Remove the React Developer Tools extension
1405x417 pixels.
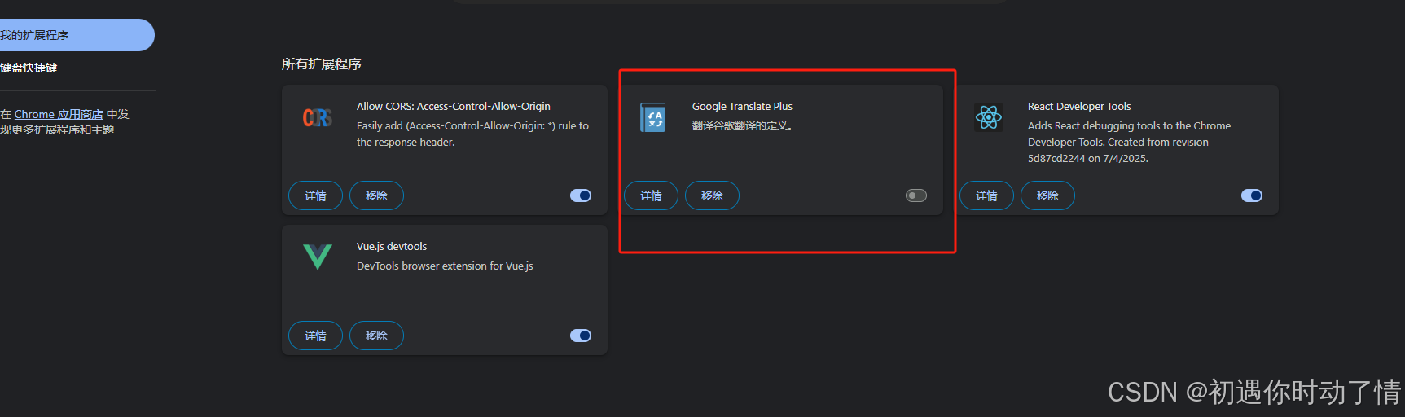point(1047,195)
